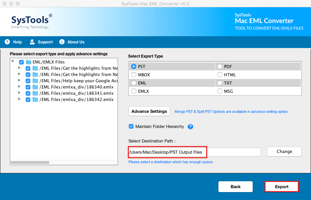Uncheck the Help keep your Google row checkbox

[28, 81]
